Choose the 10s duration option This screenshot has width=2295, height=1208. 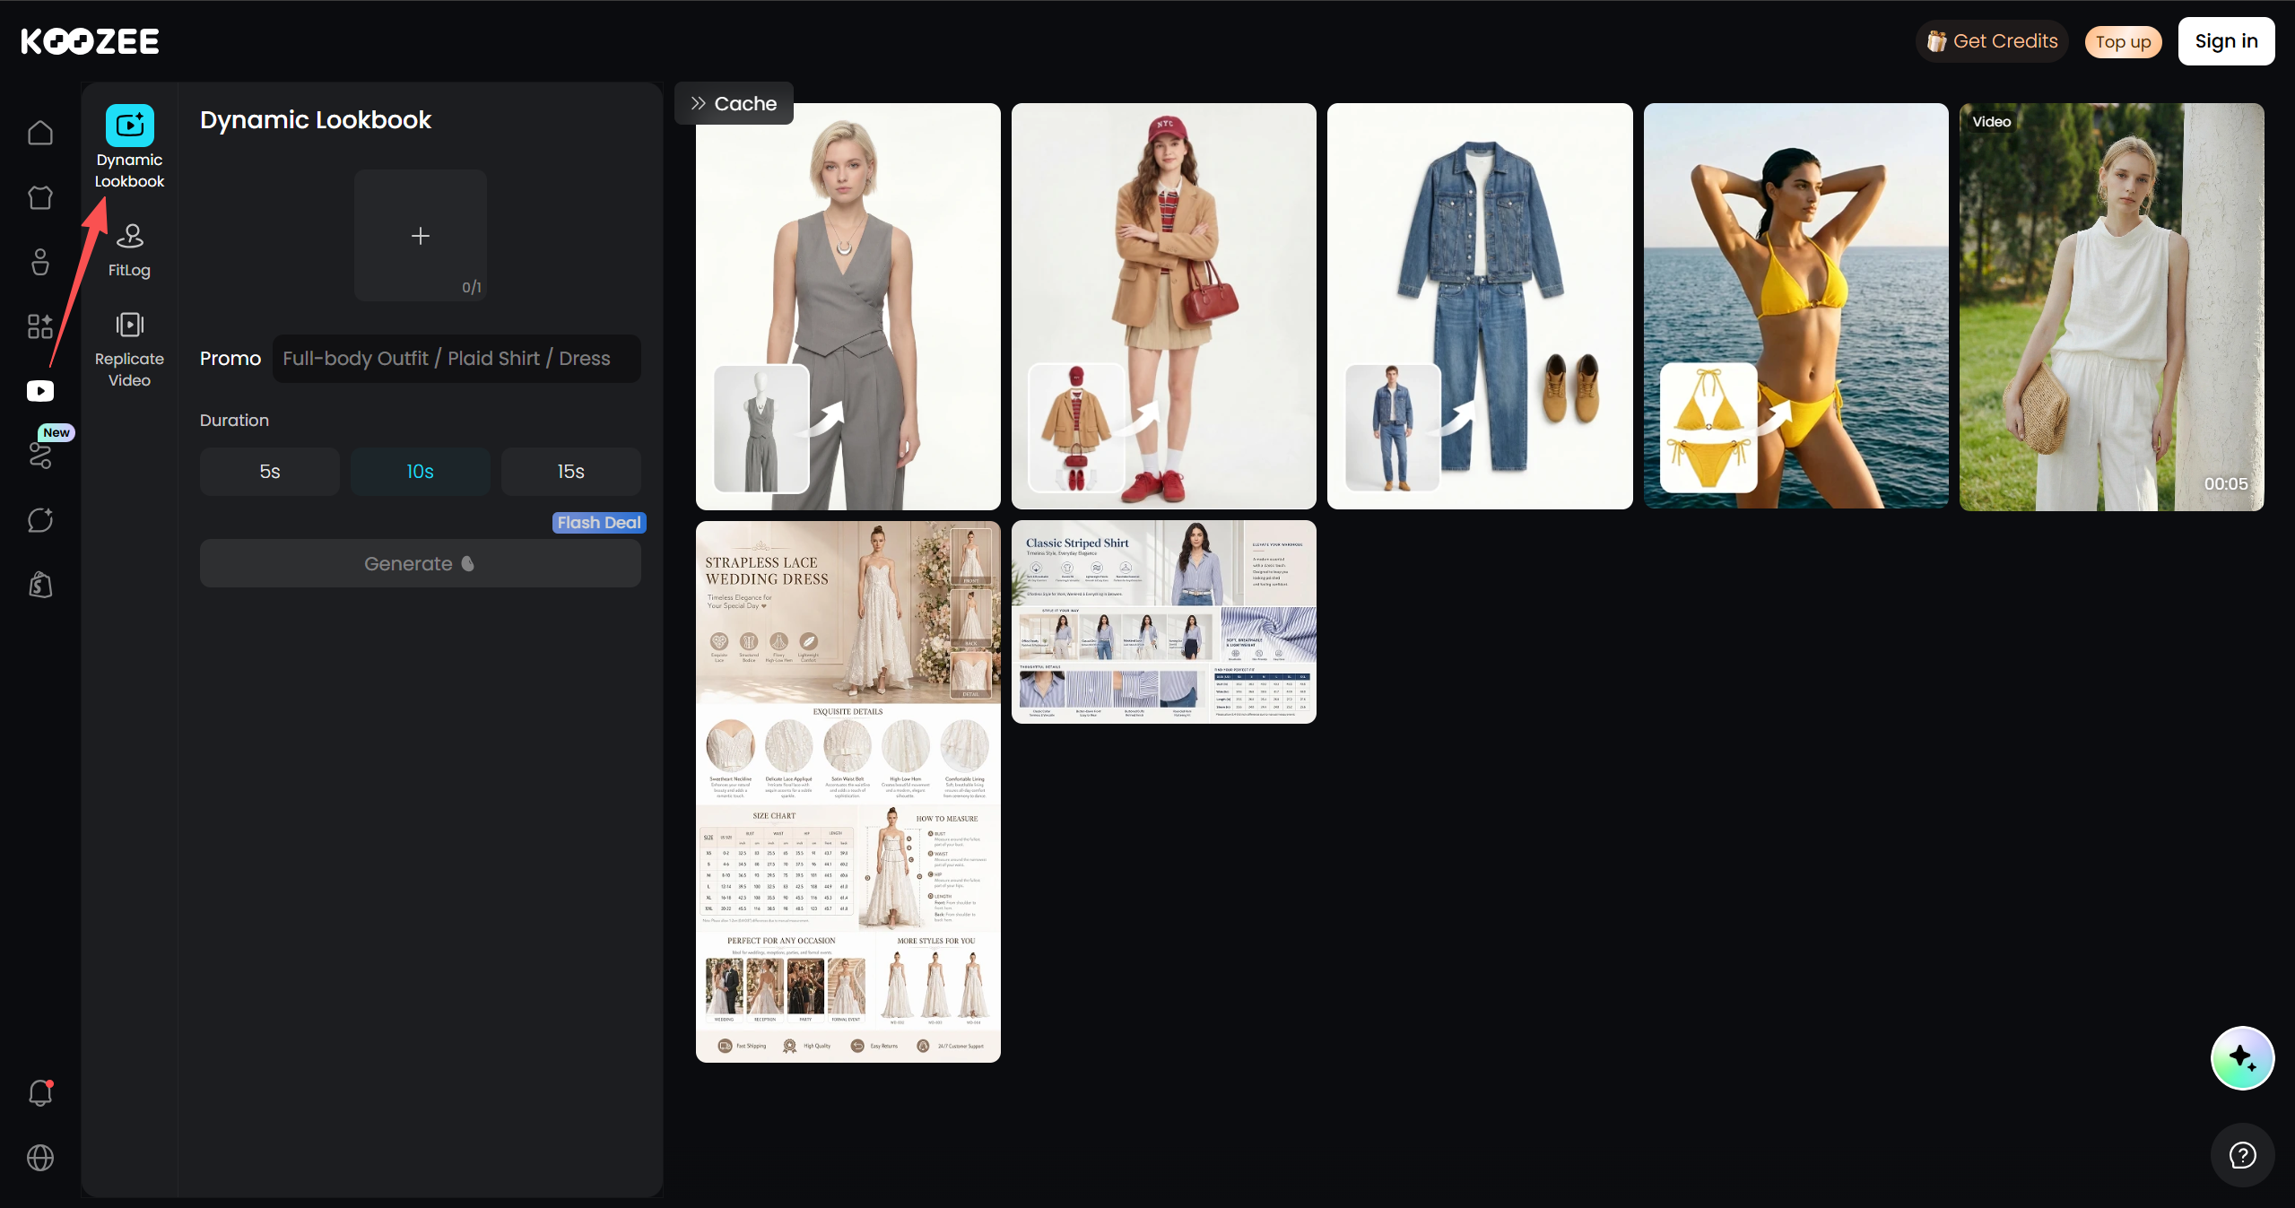420,472
